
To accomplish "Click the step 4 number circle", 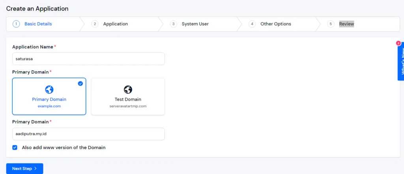I will tap(252, 24).
